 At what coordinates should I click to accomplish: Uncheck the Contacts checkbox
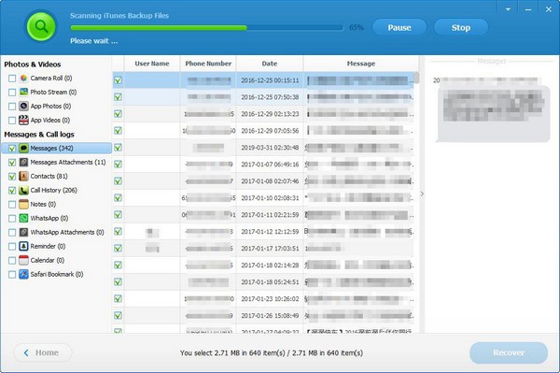tap(12, 177)
